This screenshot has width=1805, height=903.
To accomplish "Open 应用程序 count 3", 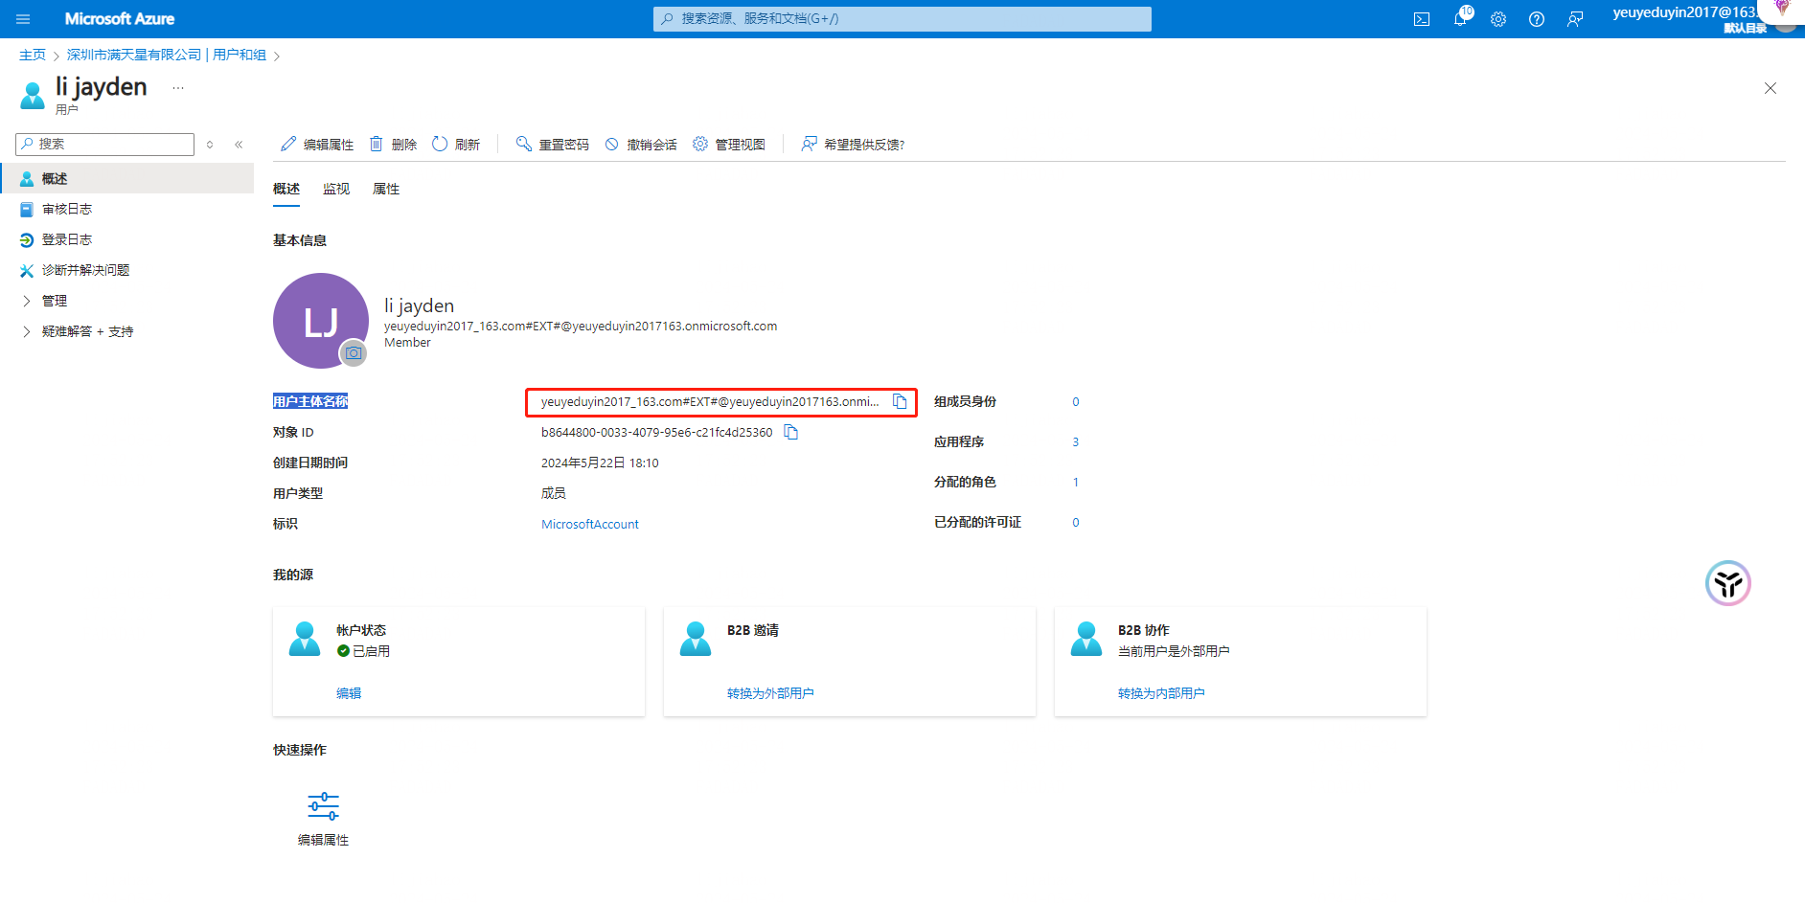I will tap(1076, 442).
